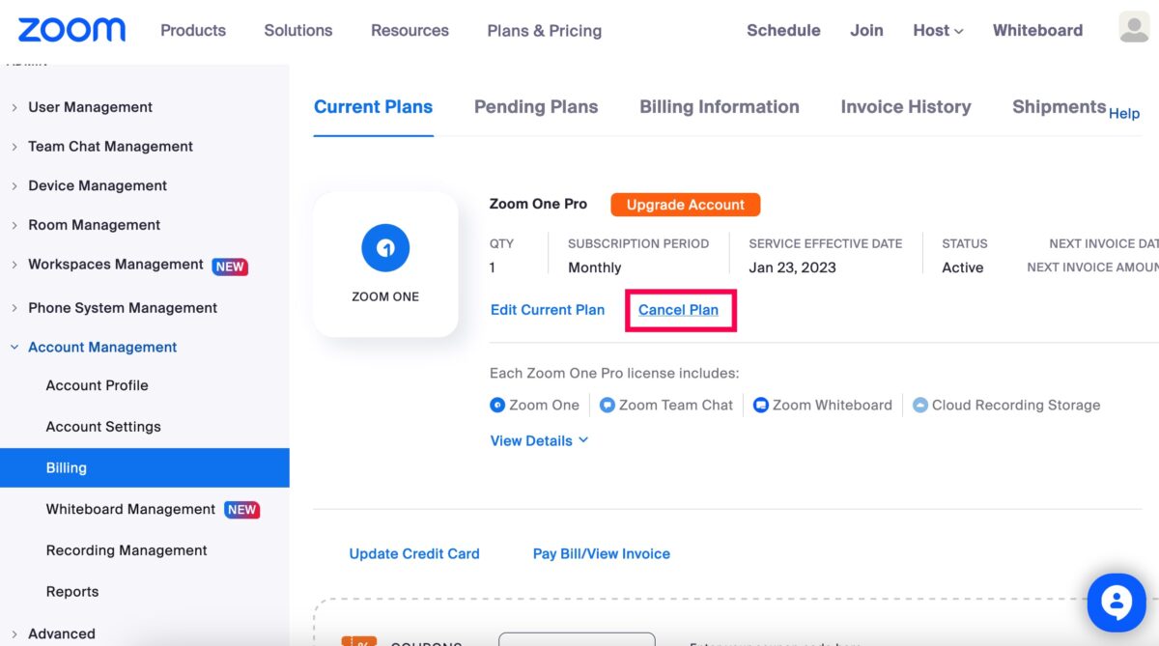Click the Cancel Plan link
The height and width of the screenshot is (646, 1159).
point(678,310)
